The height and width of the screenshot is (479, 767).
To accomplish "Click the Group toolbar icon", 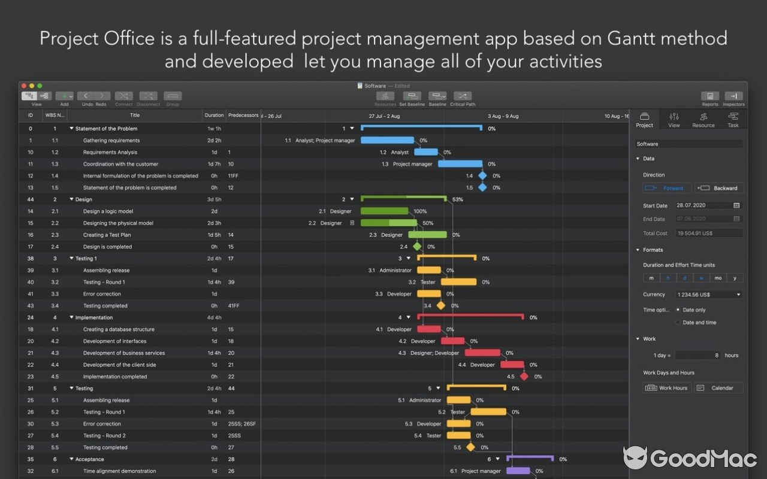I will click(x=173, y=96).
